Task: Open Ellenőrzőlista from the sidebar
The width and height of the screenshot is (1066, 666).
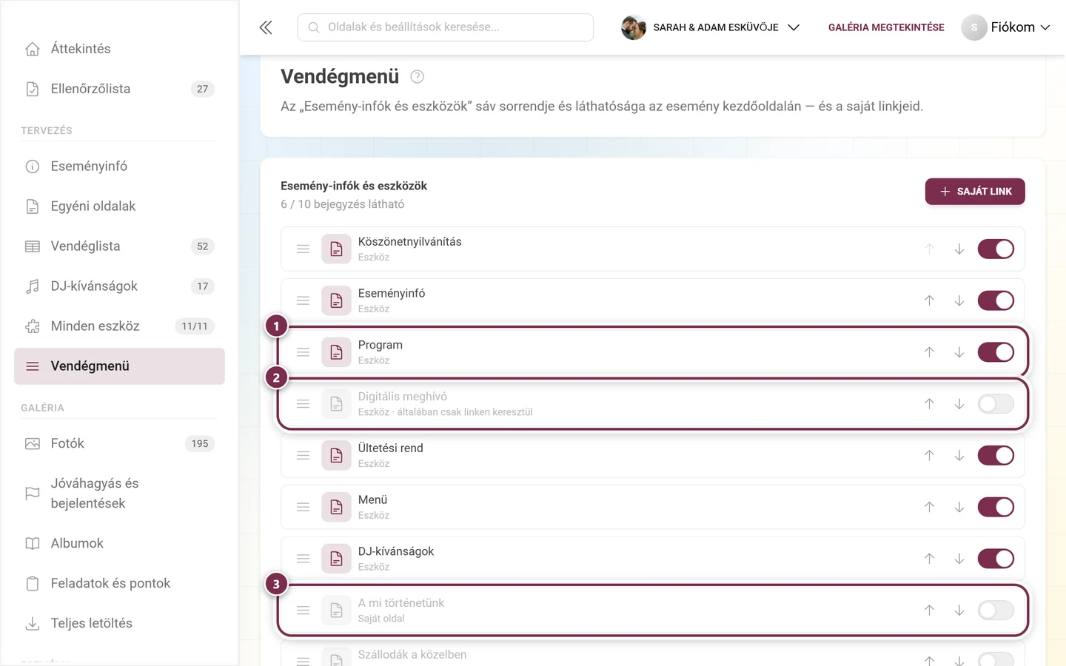Action: point(119,89)
